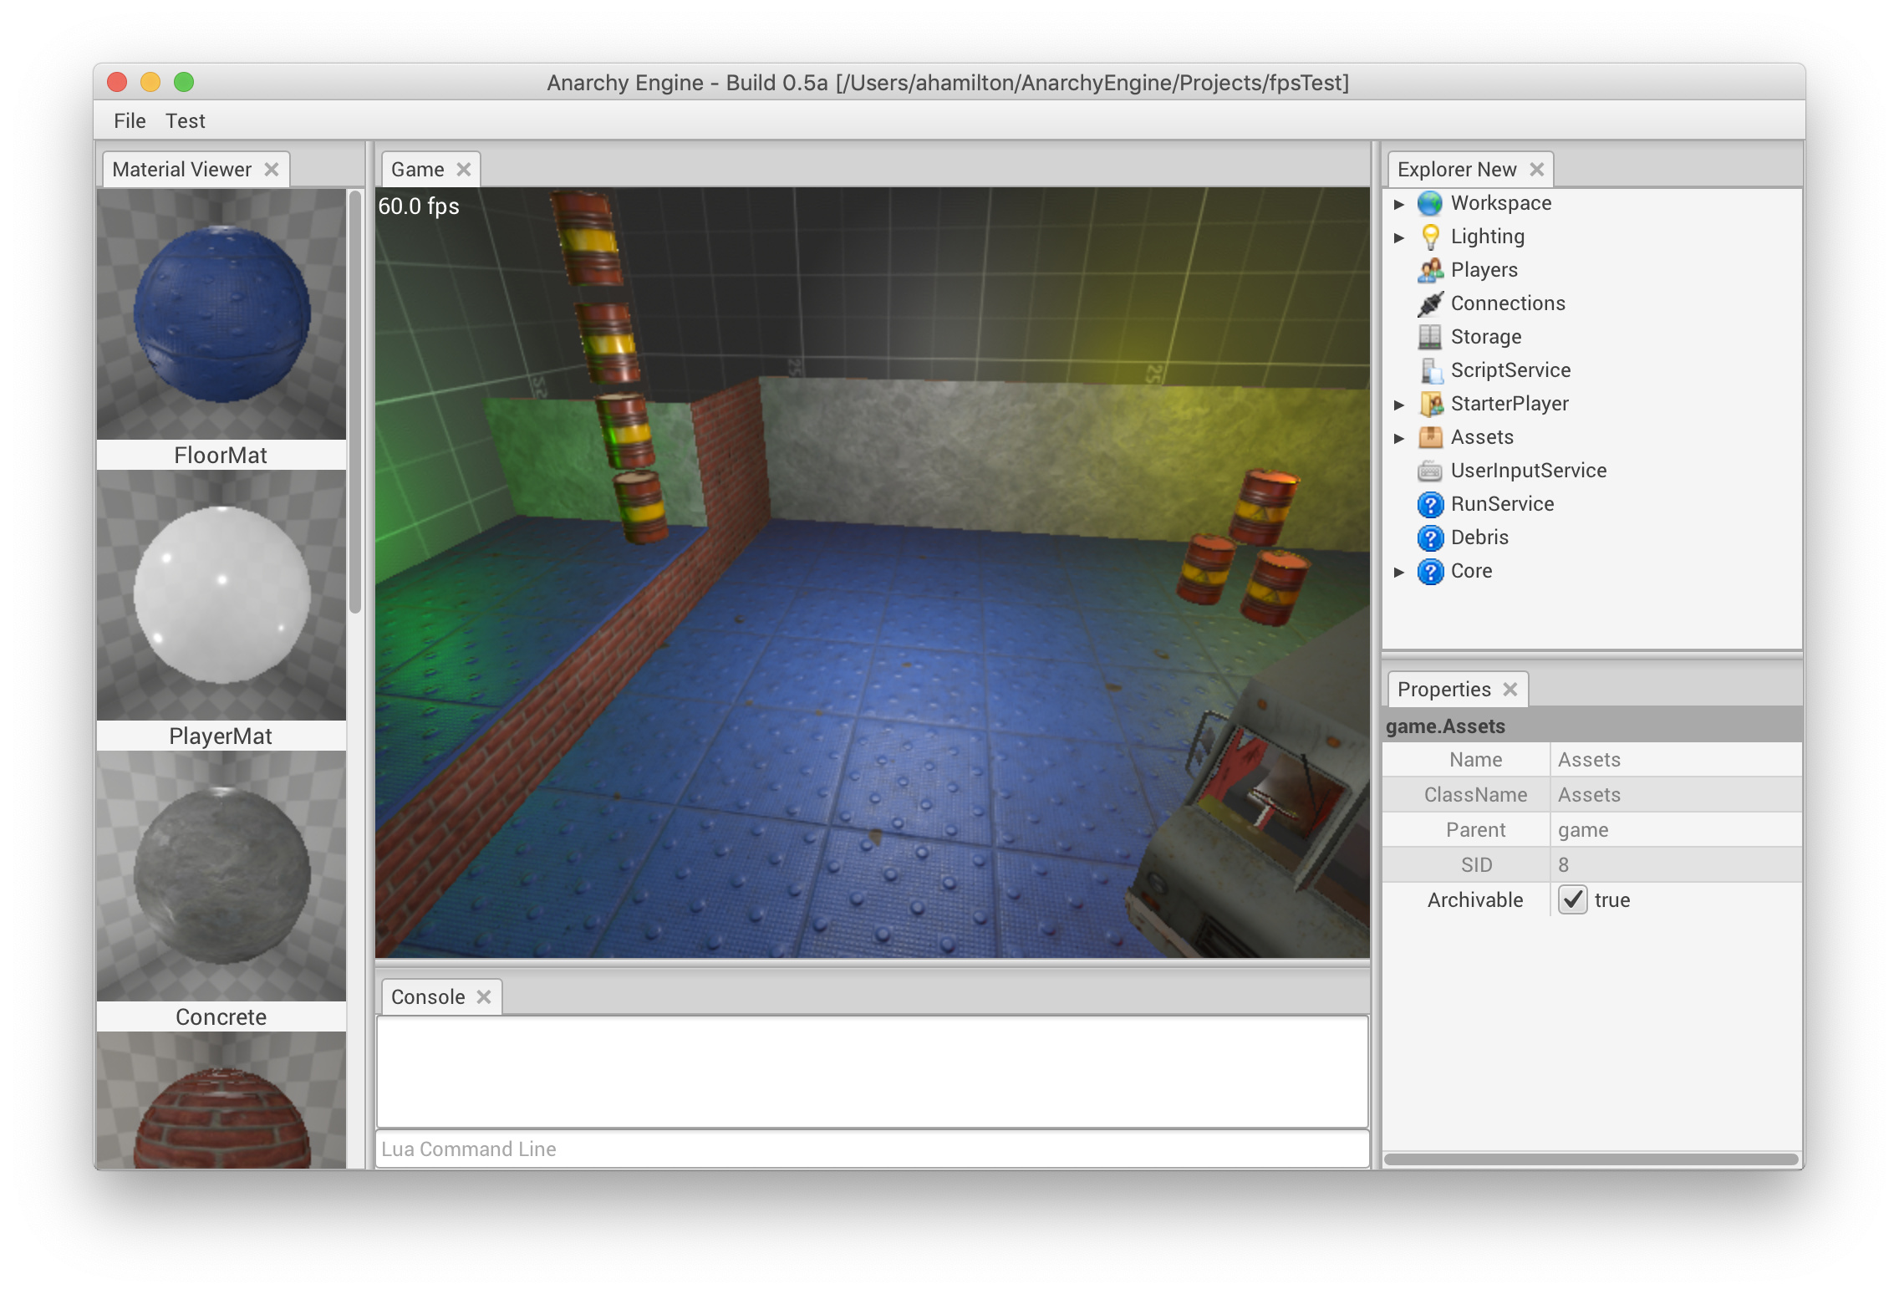1899x1294 pixels.
Task: Select the Debris item in Explorer
Action: (1479, 537)
